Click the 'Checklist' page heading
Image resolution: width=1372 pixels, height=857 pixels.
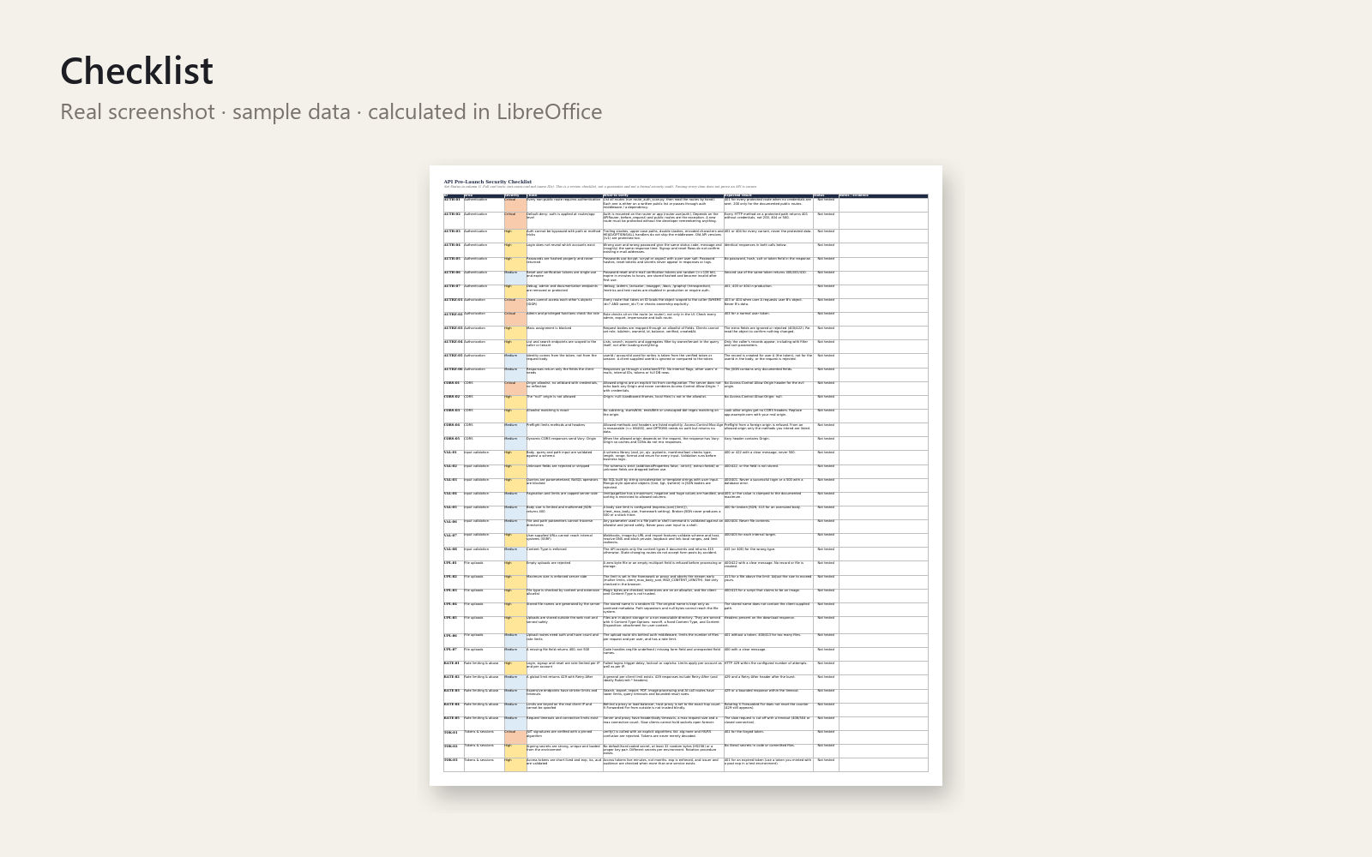click(136, 71)
